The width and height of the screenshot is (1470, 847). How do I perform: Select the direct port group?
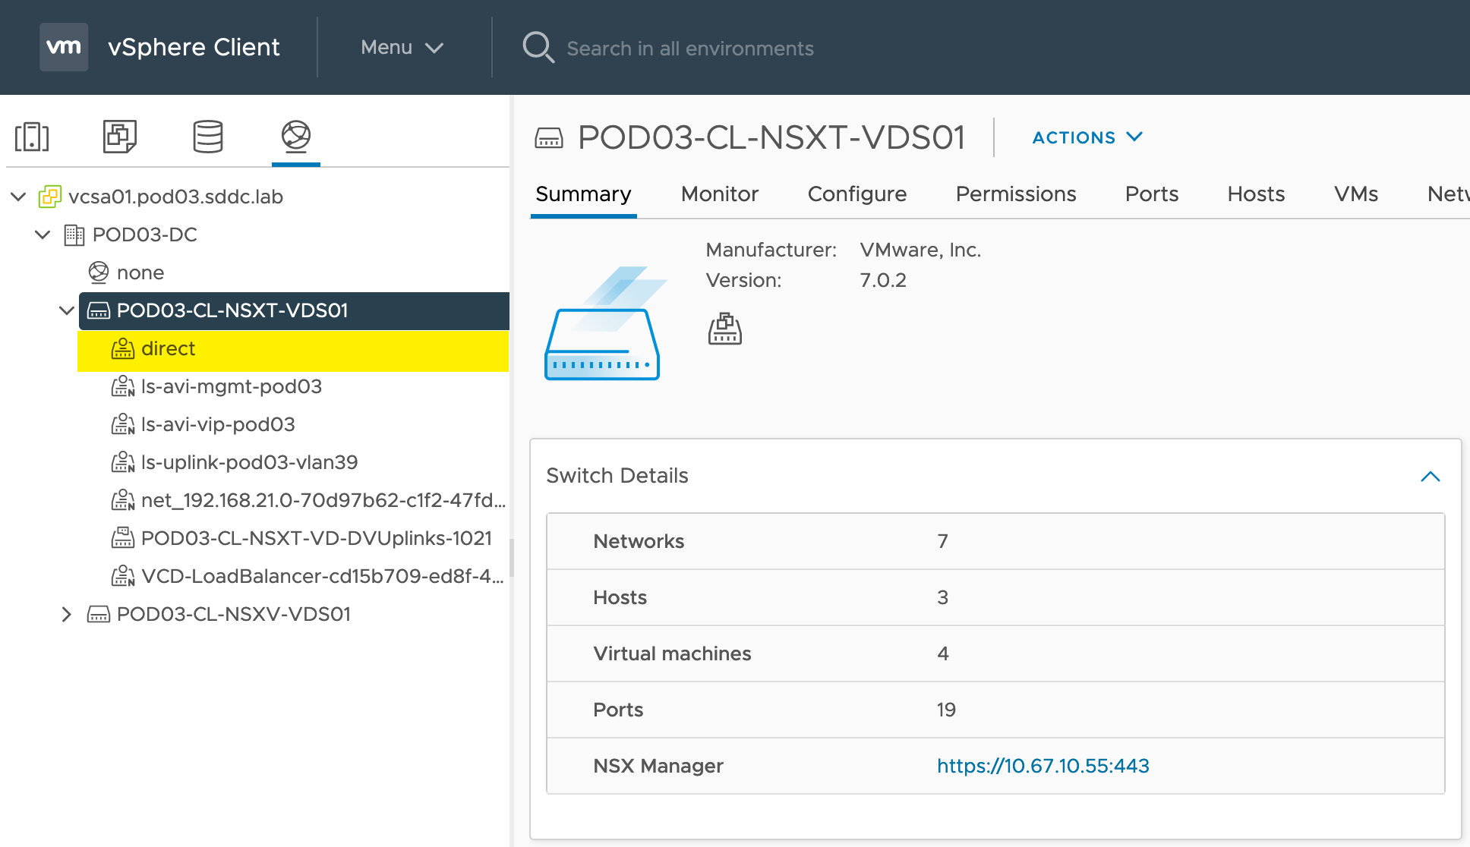click(168, 349)
